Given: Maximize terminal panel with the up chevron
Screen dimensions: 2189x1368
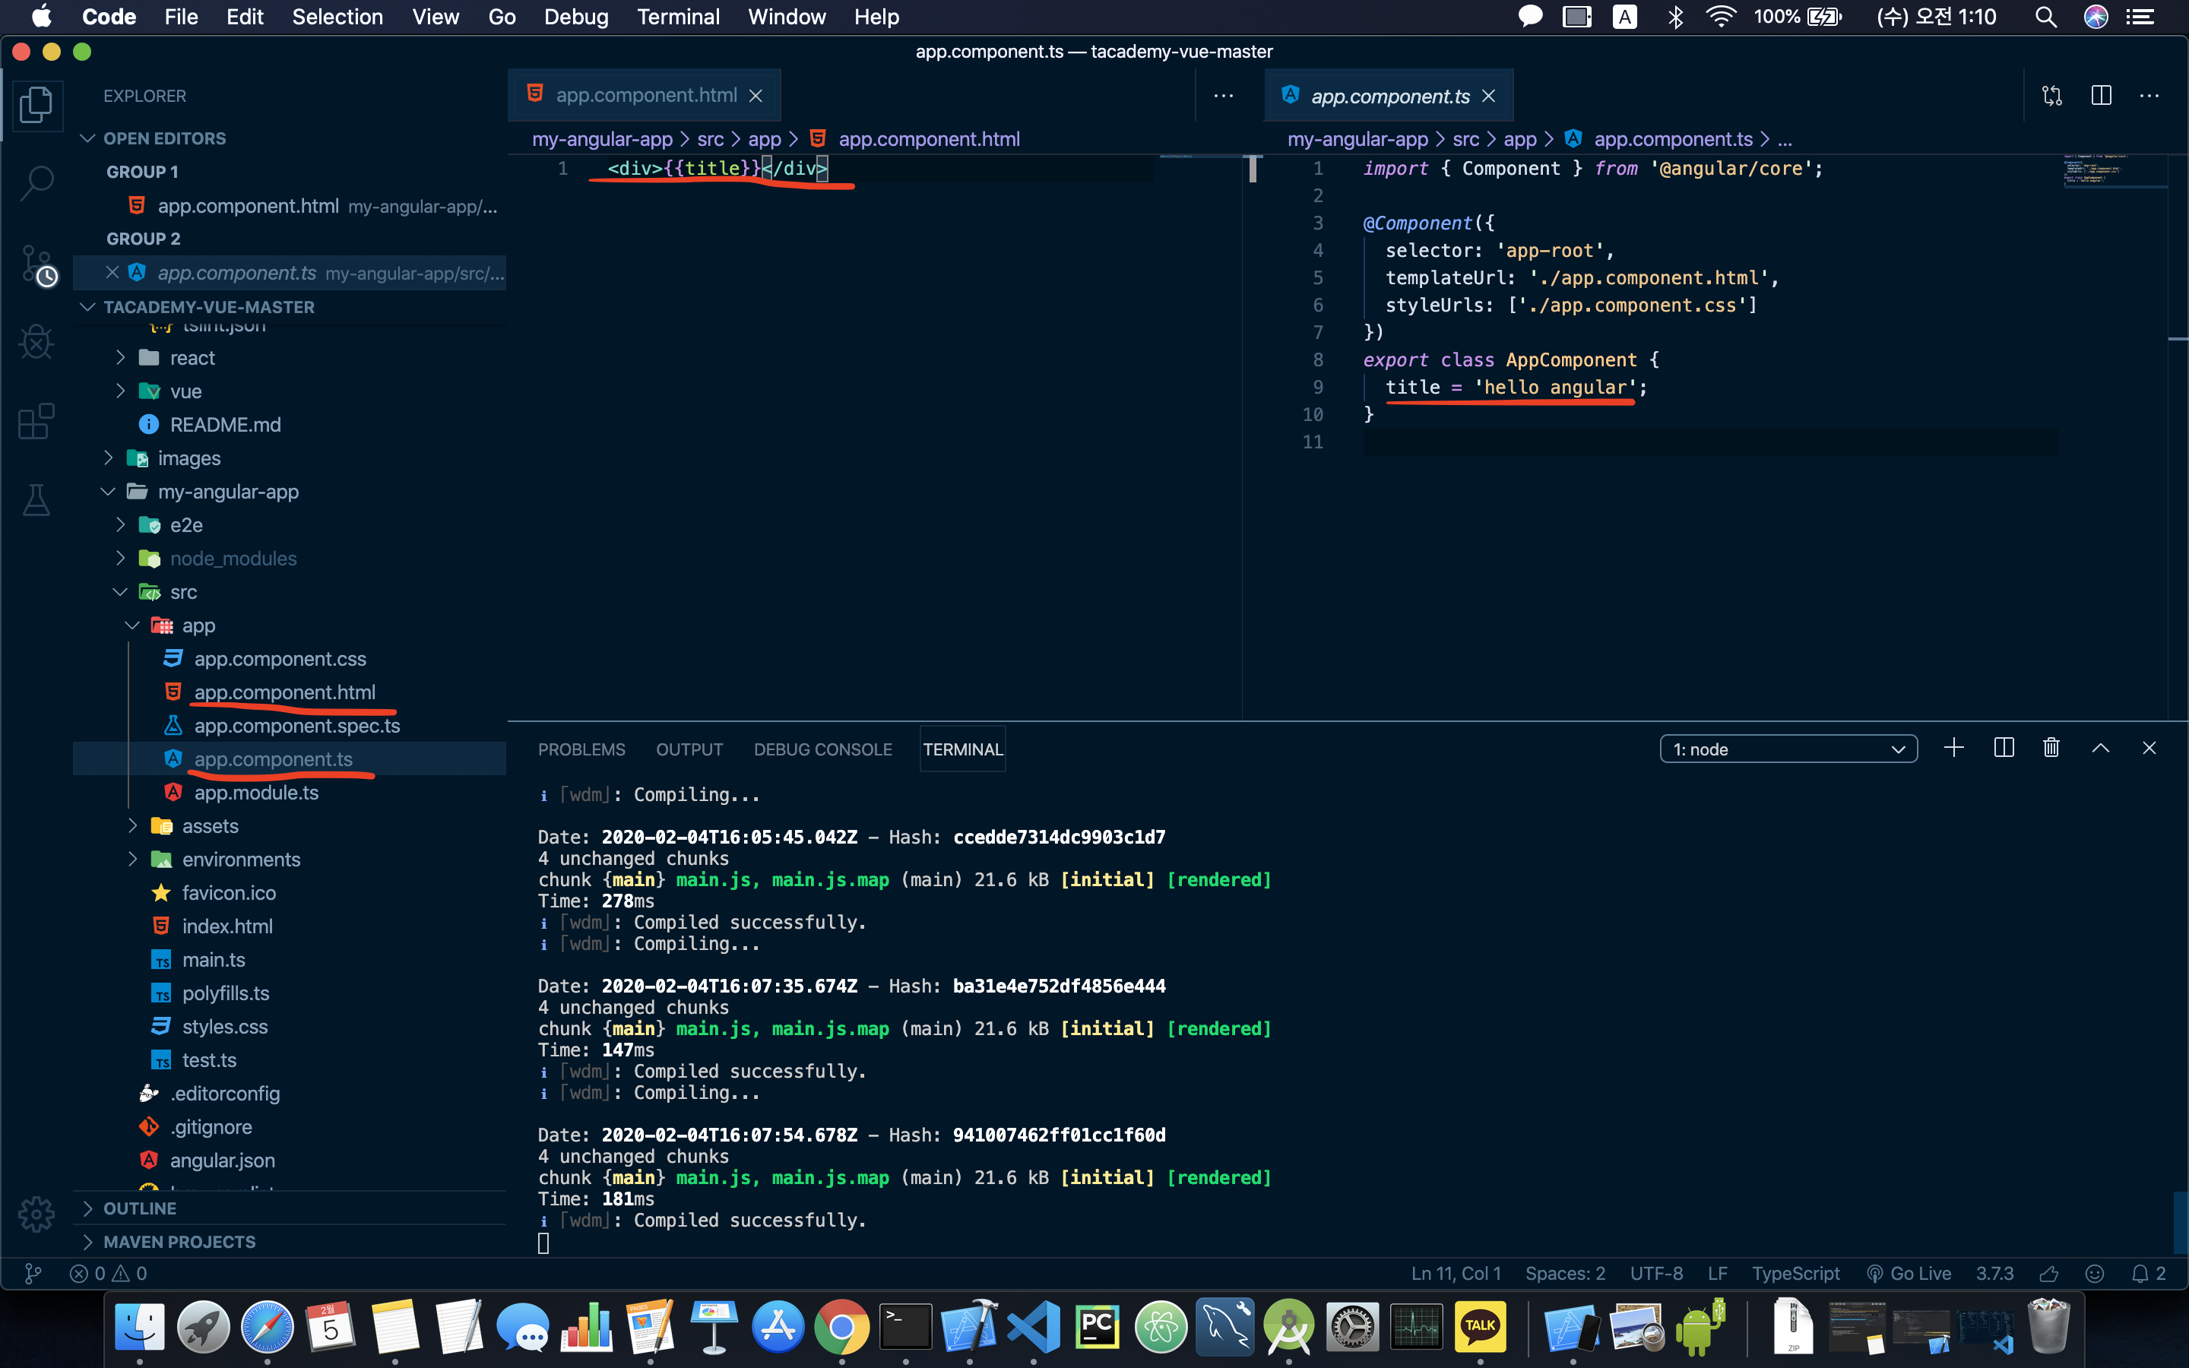Looking at the screenshot, I should coord(2100,749).
